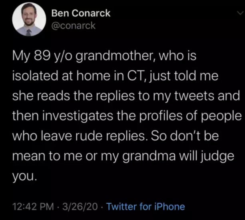Viewport: 245px width, 220px height.
Task: Click Ben Conarck's profile picture
Action: coord(28,20)
